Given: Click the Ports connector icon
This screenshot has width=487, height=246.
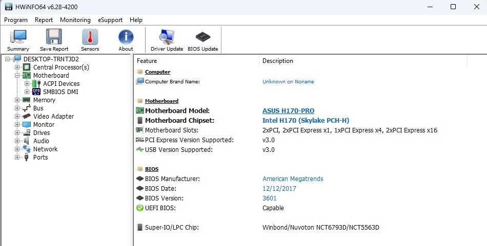Looking at the screenshot, I should [27, 157].
